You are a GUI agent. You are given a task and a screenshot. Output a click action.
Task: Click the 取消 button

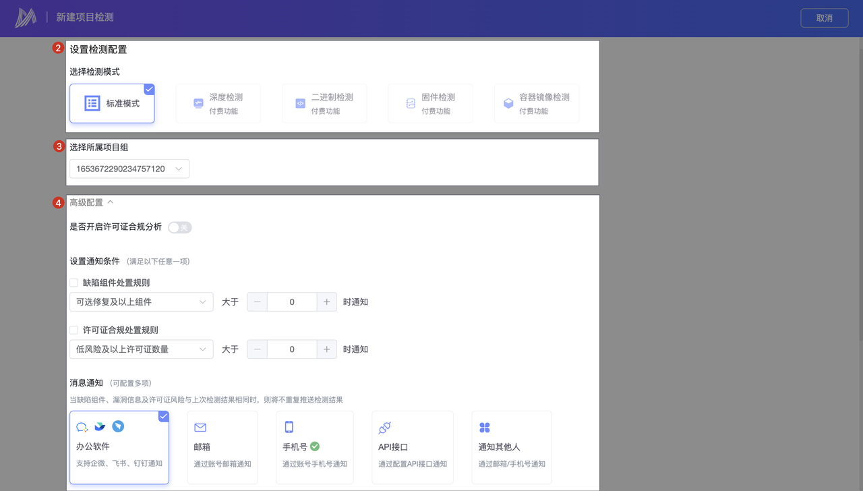[x=824, y=18]
